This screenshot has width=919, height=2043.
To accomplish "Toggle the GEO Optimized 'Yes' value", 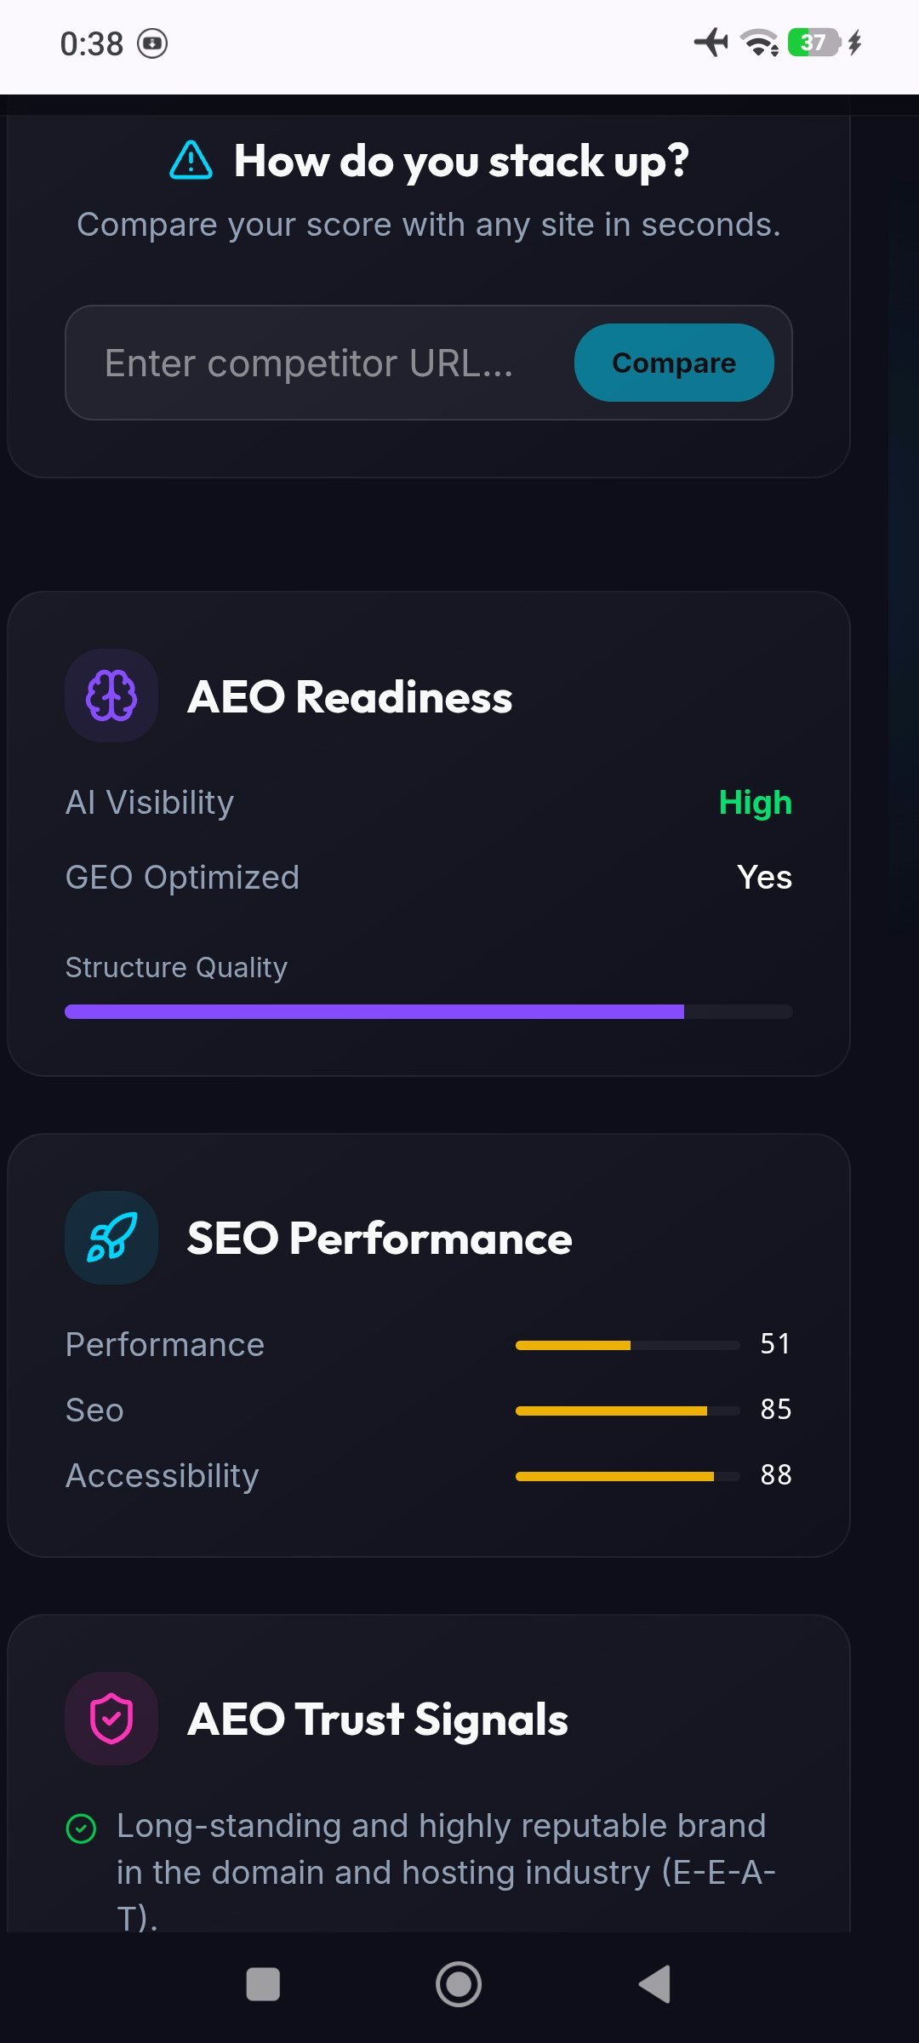I will [x=763, y=877].
